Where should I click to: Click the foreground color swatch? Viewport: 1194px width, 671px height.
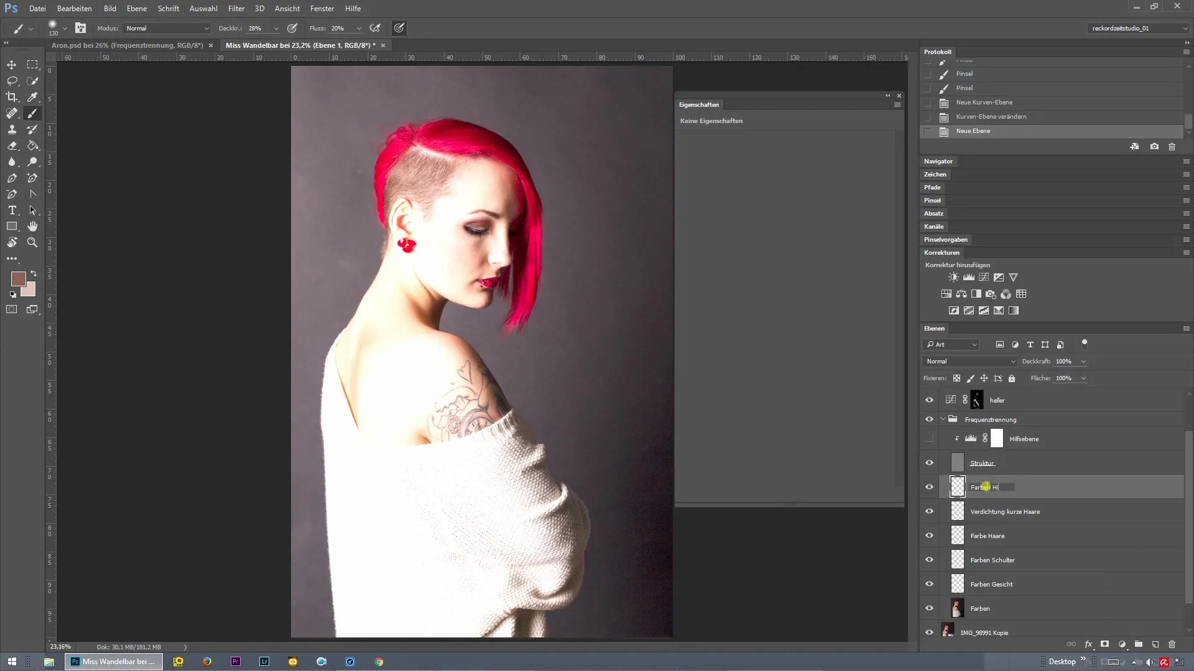[x=18, y=278]
